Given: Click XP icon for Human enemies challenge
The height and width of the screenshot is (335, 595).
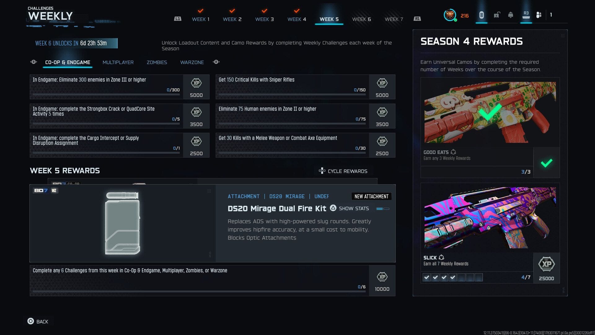Looking at the screenshot, I should click(382, 112).
